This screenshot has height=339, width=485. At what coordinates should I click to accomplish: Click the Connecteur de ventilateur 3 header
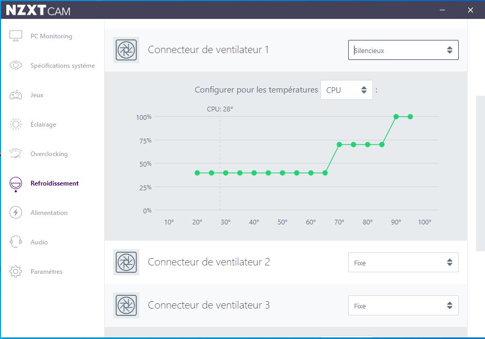pyautogui.click(x=209, y=305)
